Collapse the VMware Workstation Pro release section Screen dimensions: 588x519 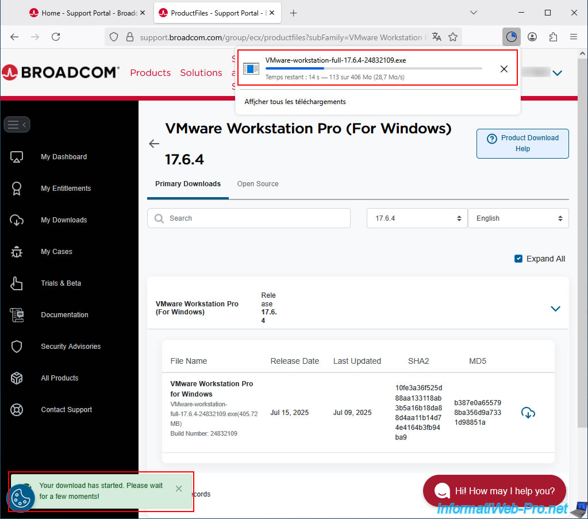click(x=555, y=309)
